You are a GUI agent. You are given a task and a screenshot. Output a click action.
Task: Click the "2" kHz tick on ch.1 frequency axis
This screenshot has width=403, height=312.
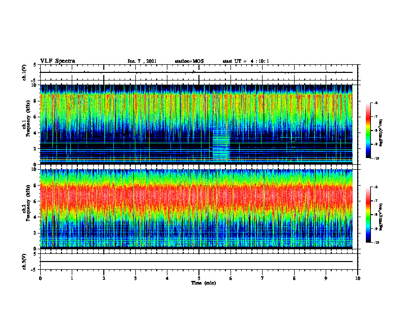point(36,149)
